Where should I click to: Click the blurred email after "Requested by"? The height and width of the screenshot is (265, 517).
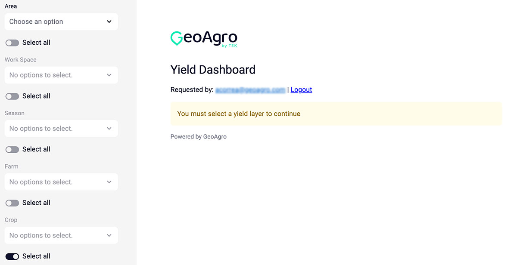point(250,89)
